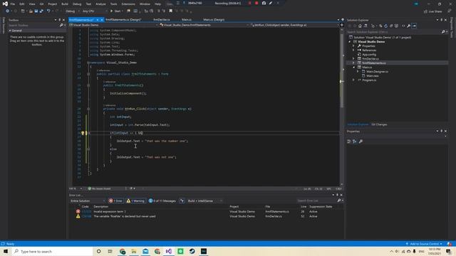Image resolution: width=456 pixels, height=256 pixels.
Task: Switch to the frmIfStatements.cs [Design] tab
Action: coord(123,20)
